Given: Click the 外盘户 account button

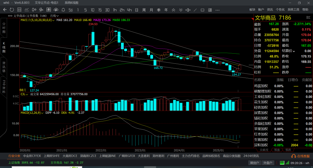Looking at the screenshot, I should point(268,163).
